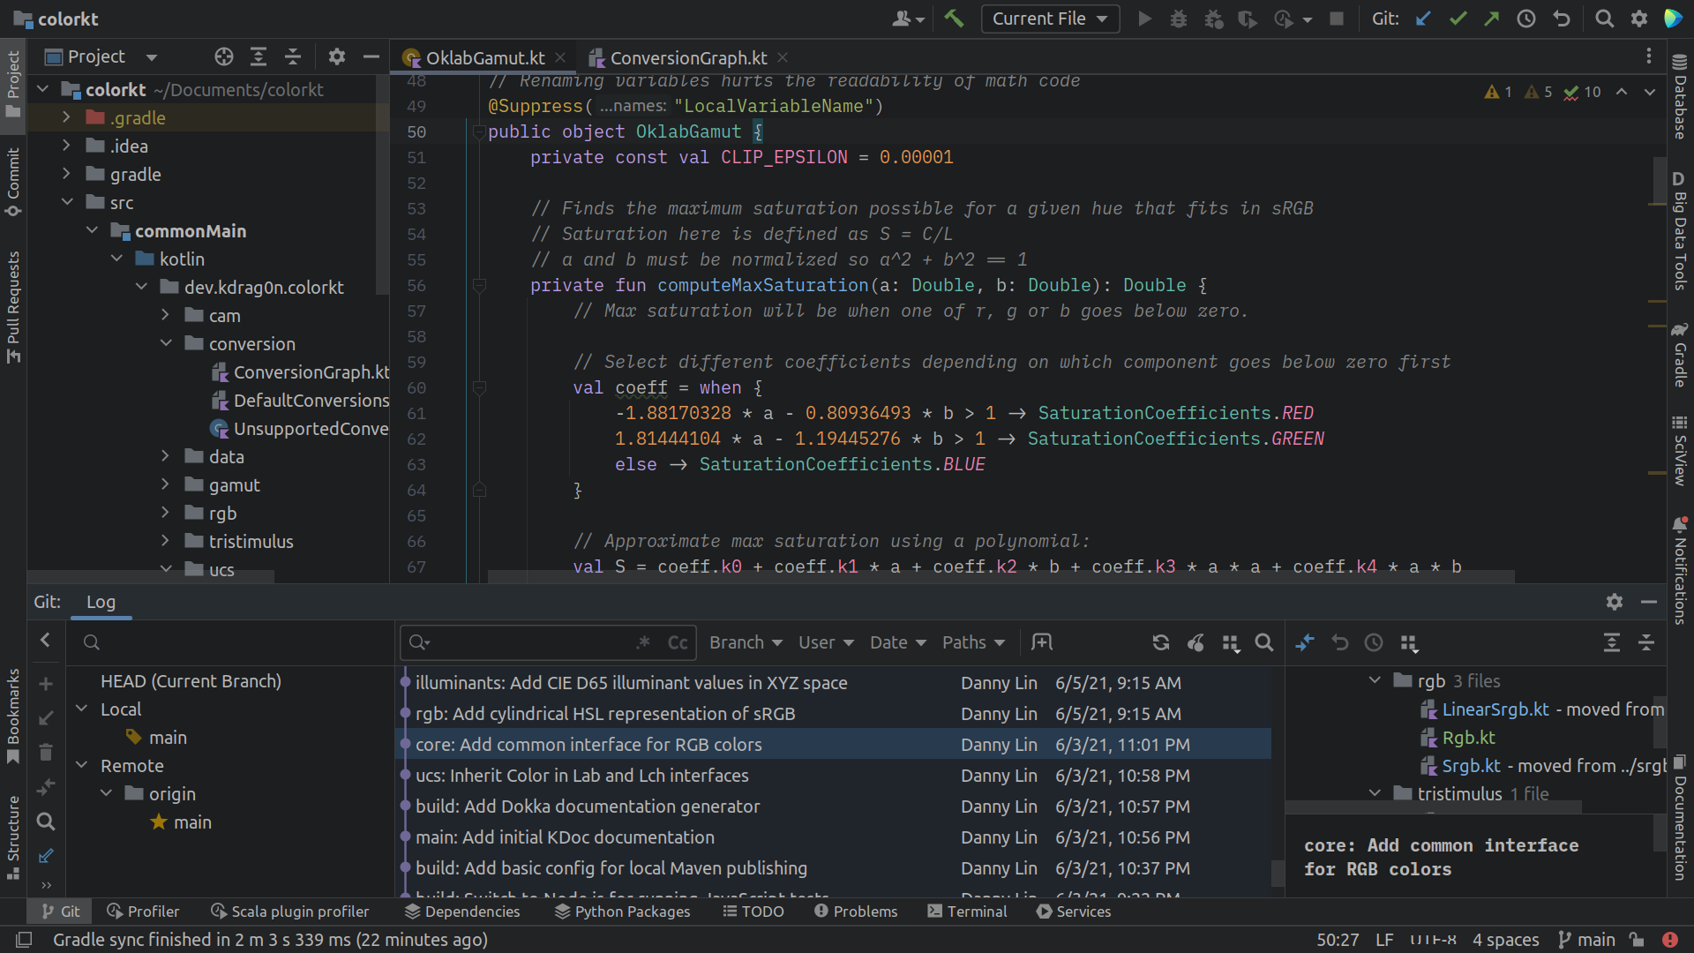Click the Build project hammer icon
The width and height of the screenshot is (1694, 953).
point(954,19)
